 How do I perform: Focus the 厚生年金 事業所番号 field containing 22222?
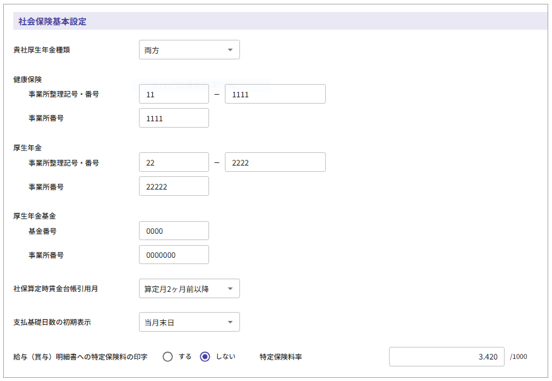click(x=174, y=186)
